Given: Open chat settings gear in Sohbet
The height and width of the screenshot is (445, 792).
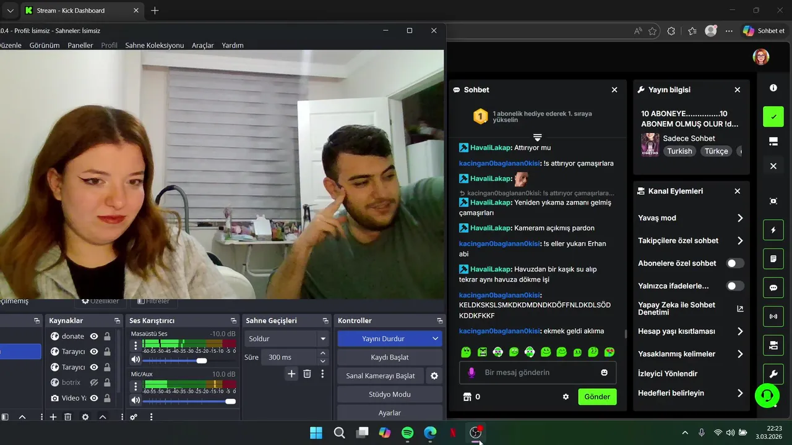Looking at the screenshot, I should click(x=566, y=397).
